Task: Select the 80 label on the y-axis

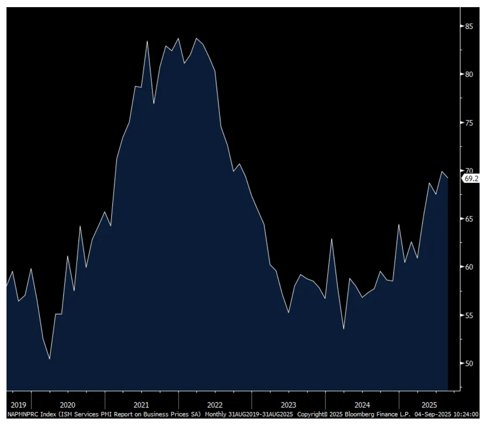Action: pos(469,74)
